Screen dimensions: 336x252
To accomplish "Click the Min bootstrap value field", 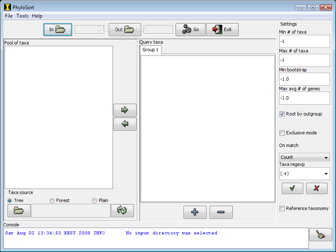I will 304,79.
